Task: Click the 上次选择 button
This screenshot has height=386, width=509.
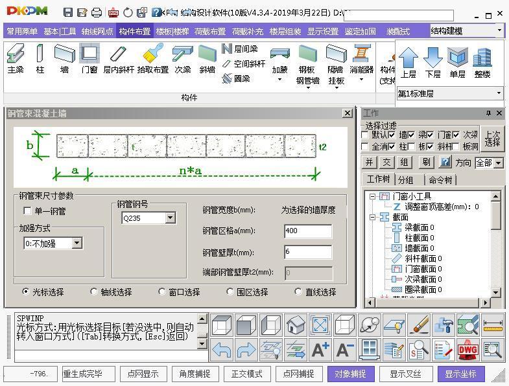Action: coord(492,139)
